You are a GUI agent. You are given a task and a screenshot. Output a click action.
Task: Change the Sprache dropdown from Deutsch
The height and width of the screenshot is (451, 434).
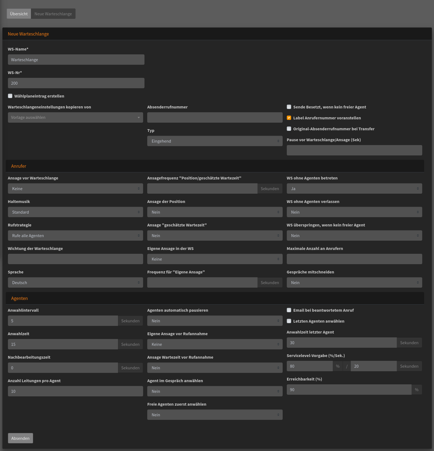click(x=75, y=282)
